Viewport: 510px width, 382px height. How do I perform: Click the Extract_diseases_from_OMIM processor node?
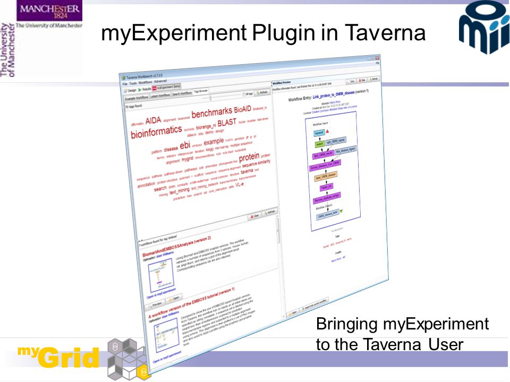[325, 165]
